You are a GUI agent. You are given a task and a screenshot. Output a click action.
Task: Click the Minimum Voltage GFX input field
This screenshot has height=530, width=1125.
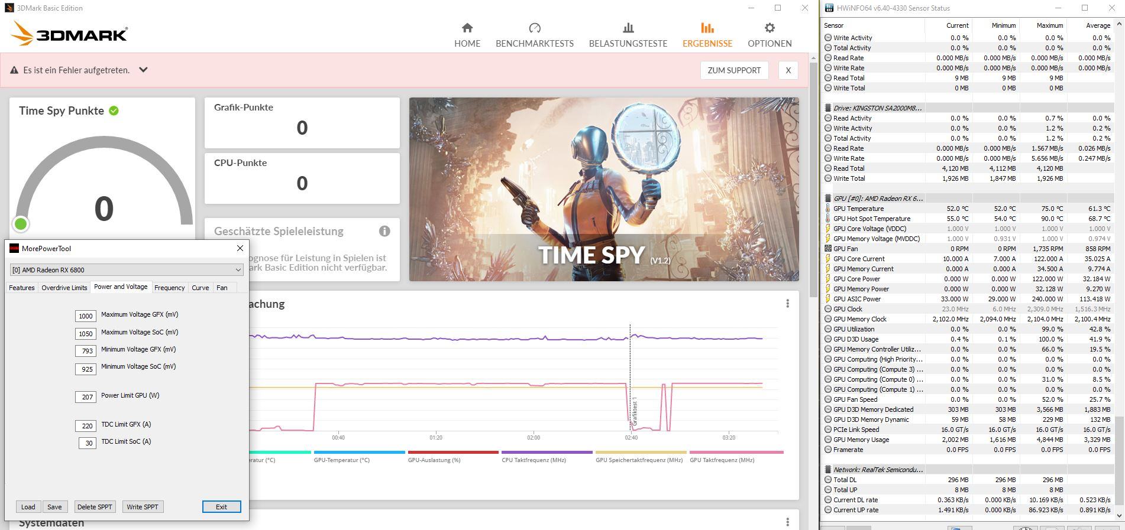[x=86, y=351]
